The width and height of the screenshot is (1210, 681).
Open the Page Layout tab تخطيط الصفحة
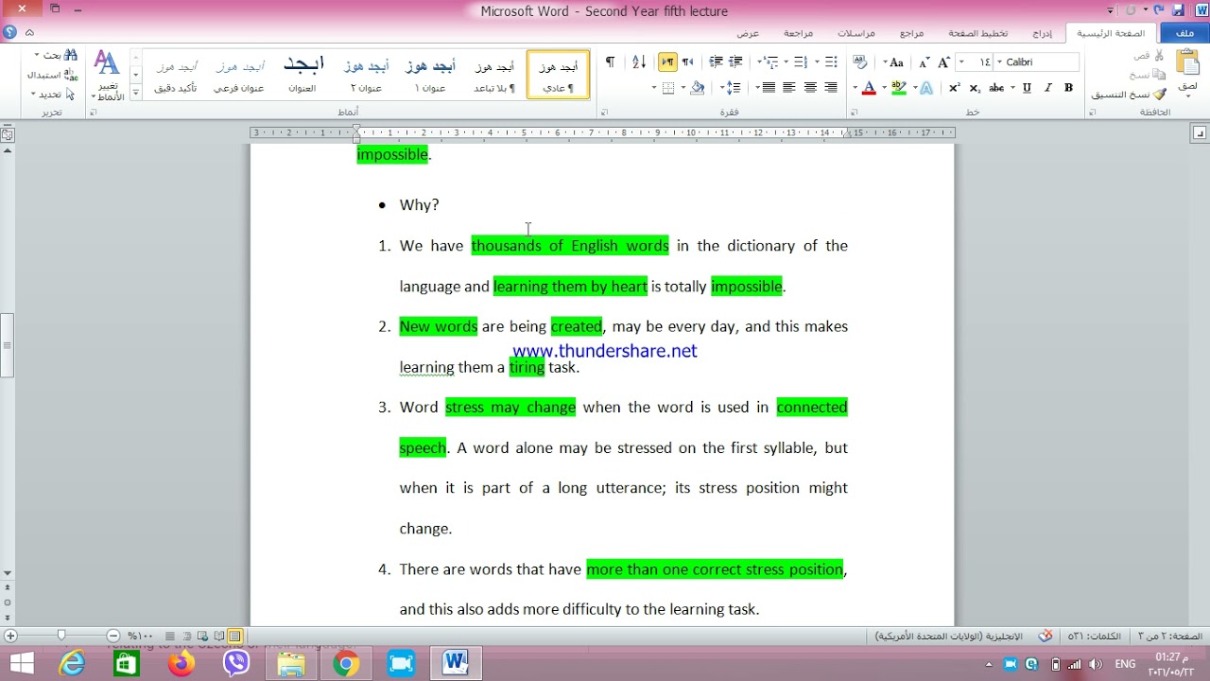pos(977,33)
